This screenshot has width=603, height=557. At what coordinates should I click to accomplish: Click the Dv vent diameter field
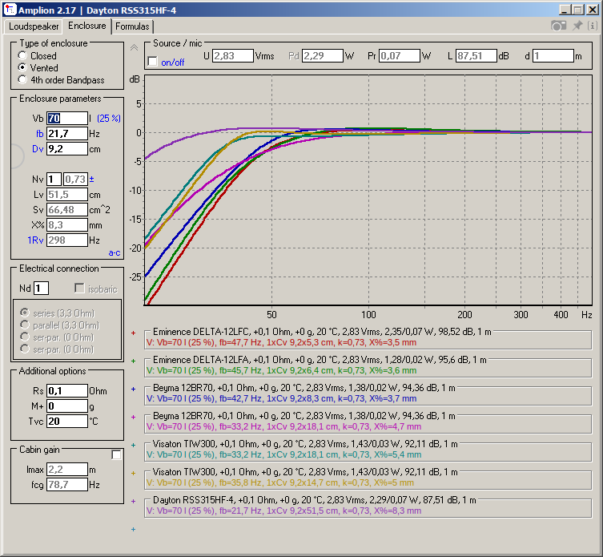(67, 148)
